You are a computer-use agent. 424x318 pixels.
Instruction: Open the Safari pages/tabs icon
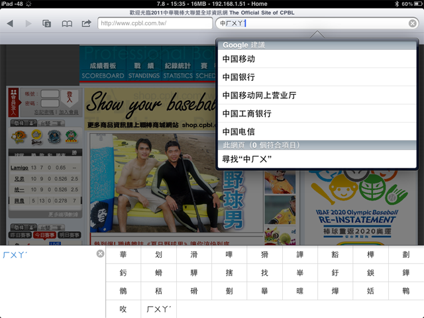click(x=46, y=24)
